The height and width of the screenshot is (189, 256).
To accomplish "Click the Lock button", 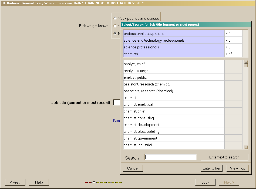I will pyautogui.click(x=205, y=182).
